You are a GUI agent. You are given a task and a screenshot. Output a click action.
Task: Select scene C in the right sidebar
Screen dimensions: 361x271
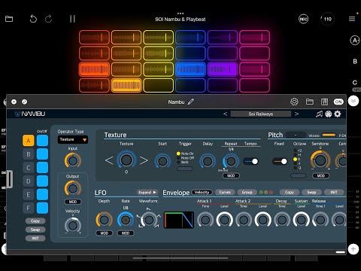(x=355, y=82)
